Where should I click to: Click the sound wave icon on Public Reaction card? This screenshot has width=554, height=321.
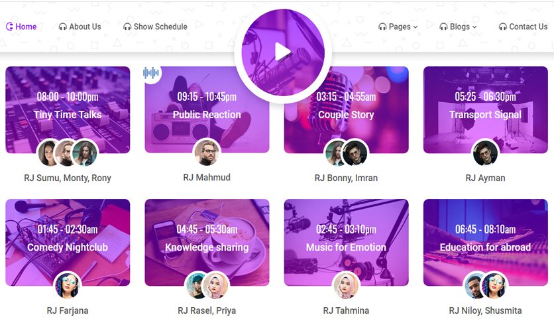point(151,73)
